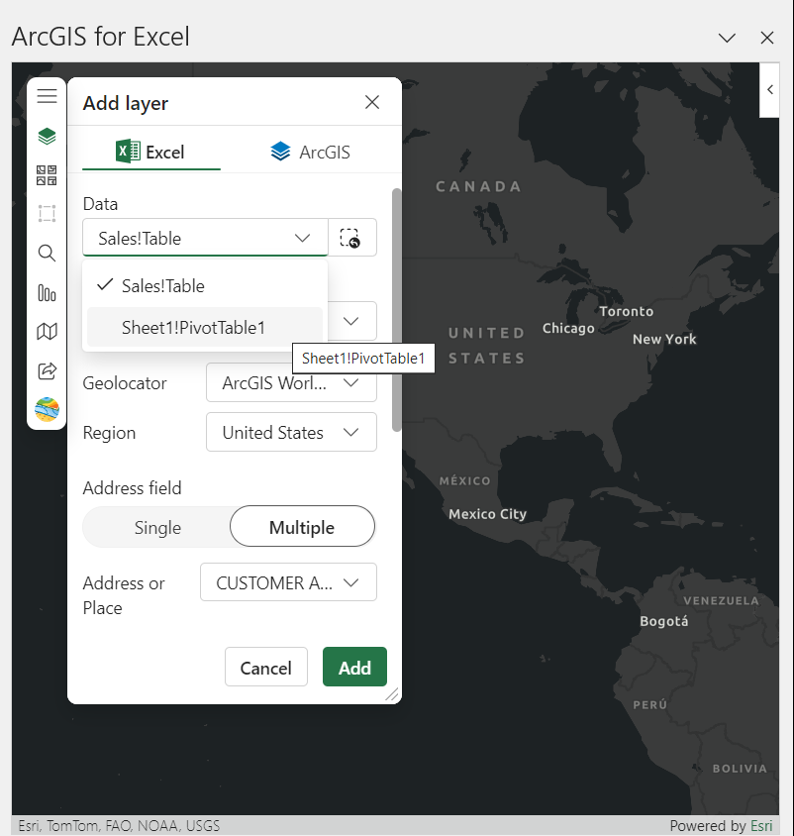Open the bar chart analysis tool
The image size is (794, 836).
pos(47,293)
